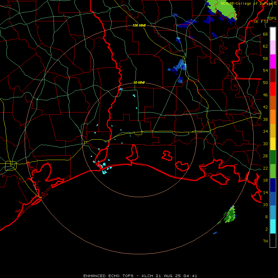
Task: Click the bright red legend swatch
Action: click(x=273, y=89)
